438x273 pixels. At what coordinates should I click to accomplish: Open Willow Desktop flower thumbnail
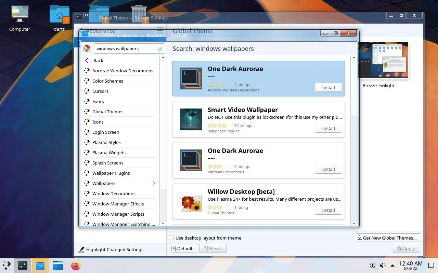click(191, 203)
